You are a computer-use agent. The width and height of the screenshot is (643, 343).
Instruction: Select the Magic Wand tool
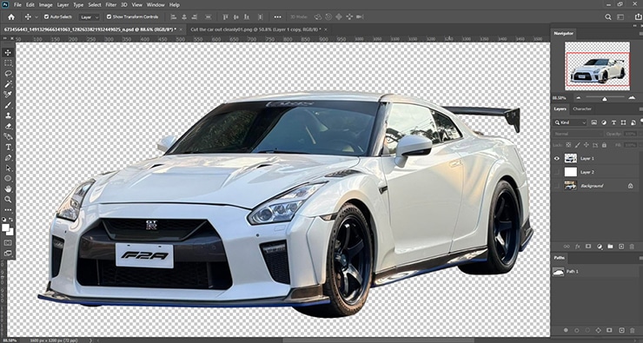8,84
